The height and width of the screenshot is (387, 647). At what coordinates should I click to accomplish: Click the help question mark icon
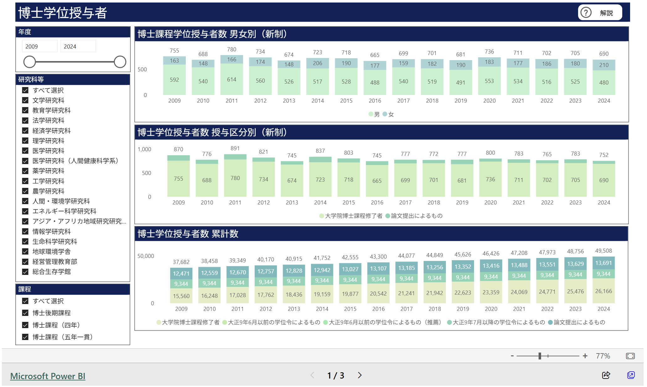point(586,13)
